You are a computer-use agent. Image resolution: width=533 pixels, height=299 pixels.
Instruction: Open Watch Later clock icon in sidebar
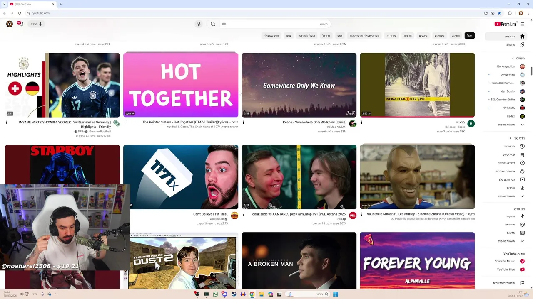tap(522, 163)
